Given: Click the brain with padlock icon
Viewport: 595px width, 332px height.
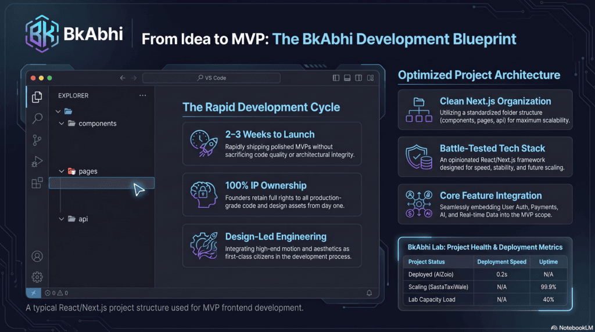Looking at the screenshot, I should coord(204,194).
